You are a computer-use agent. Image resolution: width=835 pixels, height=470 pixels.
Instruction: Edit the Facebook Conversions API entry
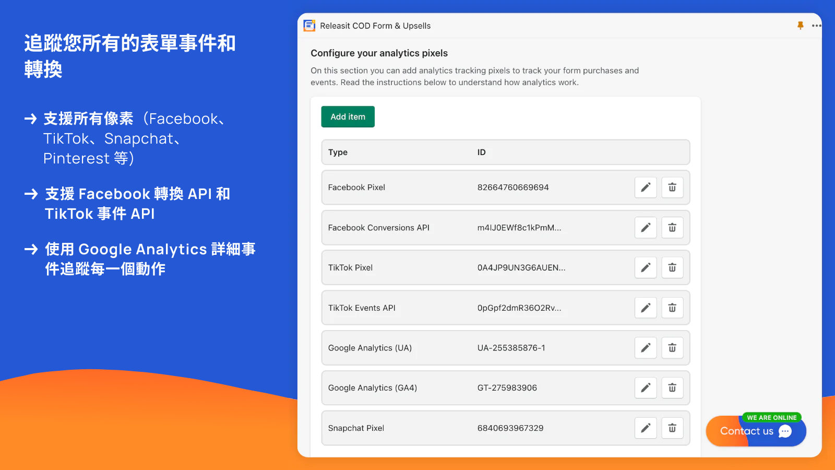(x=646, y=228)
